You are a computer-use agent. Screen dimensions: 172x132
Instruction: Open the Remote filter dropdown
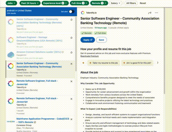pyautogui.click(x=99, y=3)
